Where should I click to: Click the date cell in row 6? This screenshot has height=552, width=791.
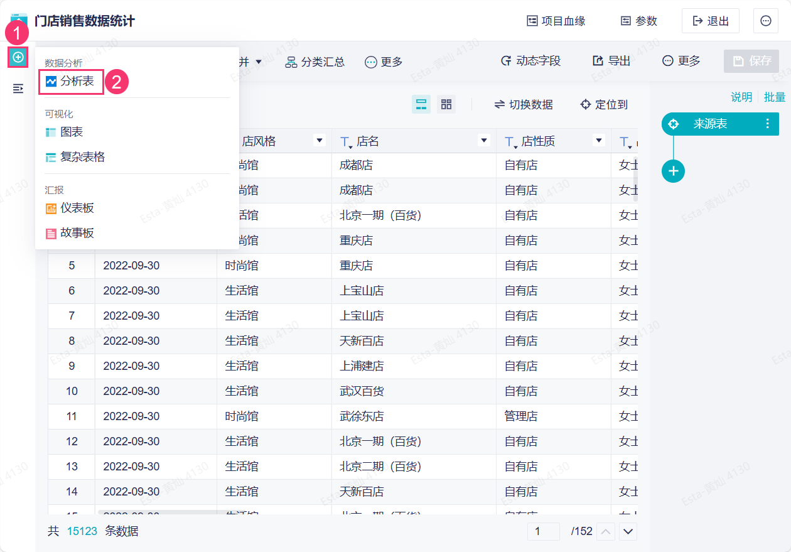pos(156,291)
